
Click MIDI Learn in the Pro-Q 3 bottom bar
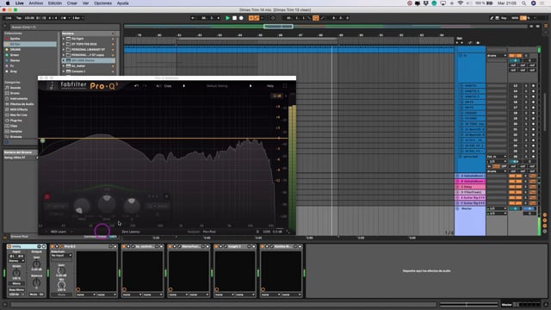[x=59, y=232]
